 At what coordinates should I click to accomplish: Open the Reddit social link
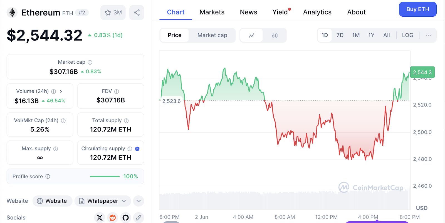pos(113,217)
